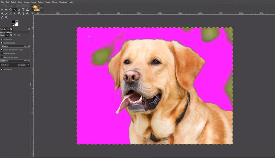Click the image menu button at ruler corner
This screenshot has width=275, height=158.
32,13
